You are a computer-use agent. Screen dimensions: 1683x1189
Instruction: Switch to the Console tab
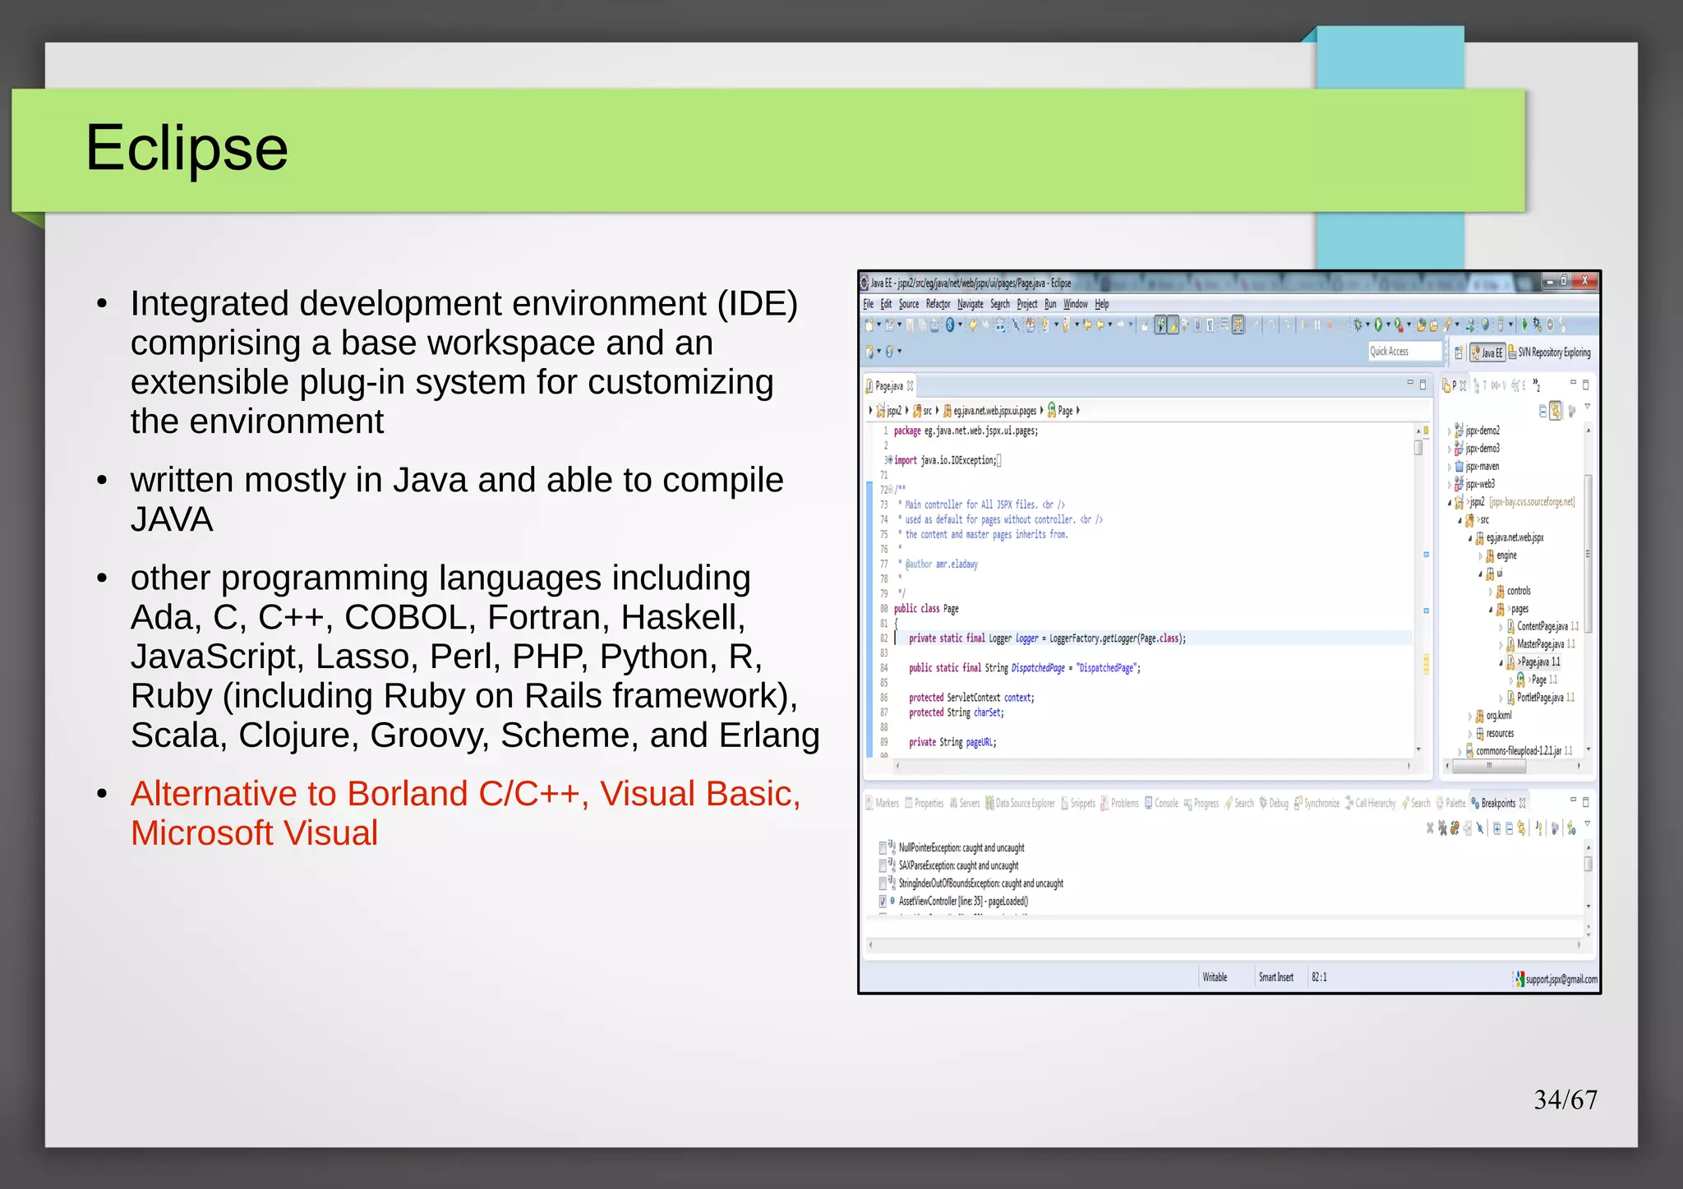1162,803
